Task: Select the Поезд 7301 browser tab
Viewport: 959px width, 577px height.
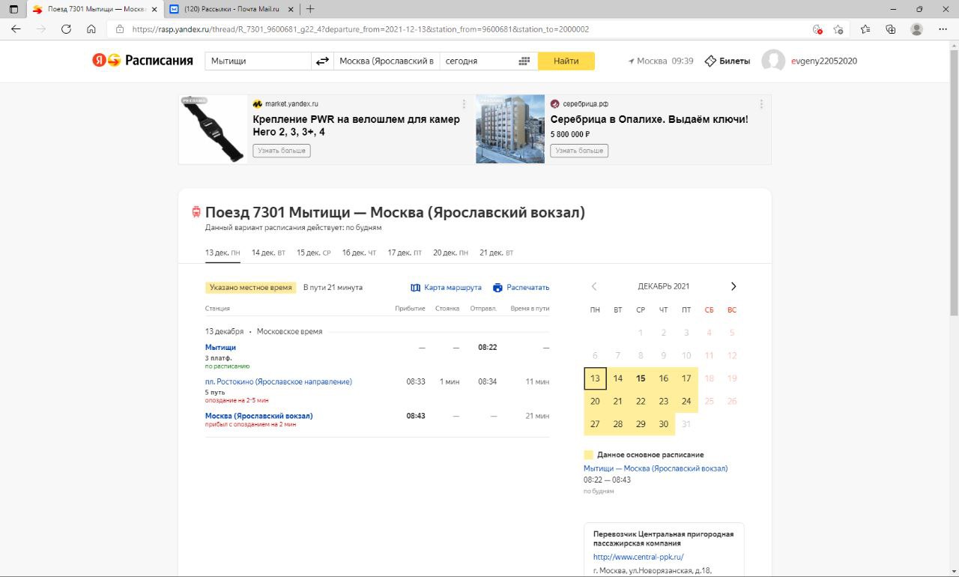Action: [x=95, y=9]
